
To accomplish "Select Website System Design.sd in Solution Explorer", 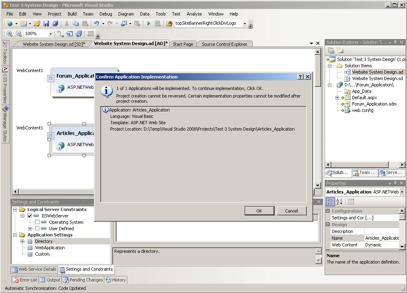I will pyautogui.click(x=377, y=78).
